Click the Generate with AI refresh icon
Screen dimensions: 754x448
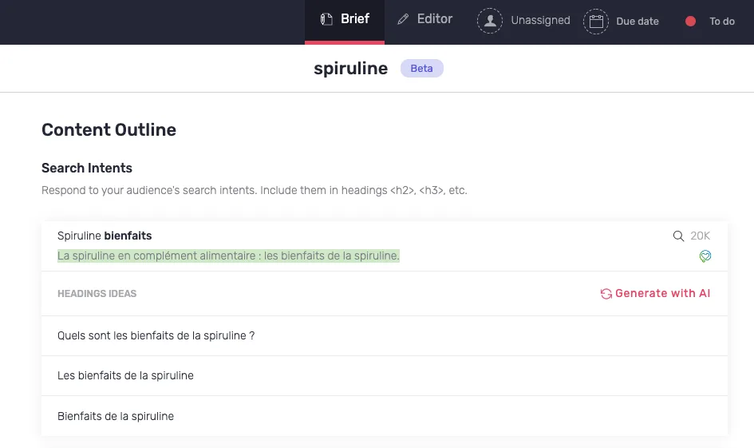coord(606,294)
